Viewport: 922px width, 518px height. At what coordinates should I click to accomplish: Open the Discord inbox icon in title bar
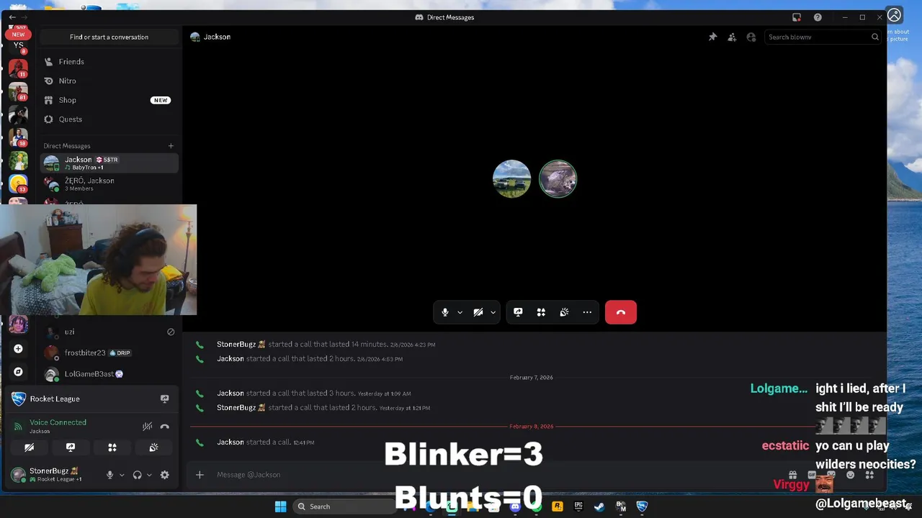click(797, 17)
